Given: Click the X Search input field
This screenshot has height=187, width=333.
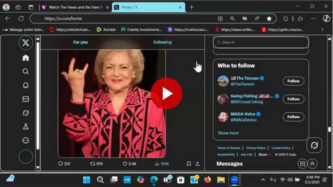Looking at the screenshot, I should (261, 42).
